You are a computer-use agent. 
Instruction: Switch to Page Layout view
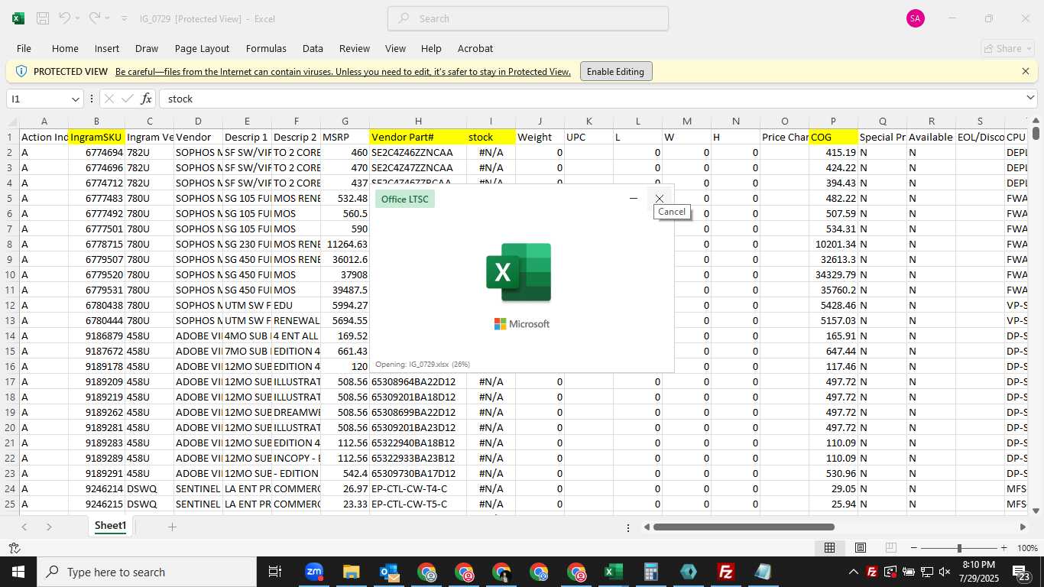[860, 548]
